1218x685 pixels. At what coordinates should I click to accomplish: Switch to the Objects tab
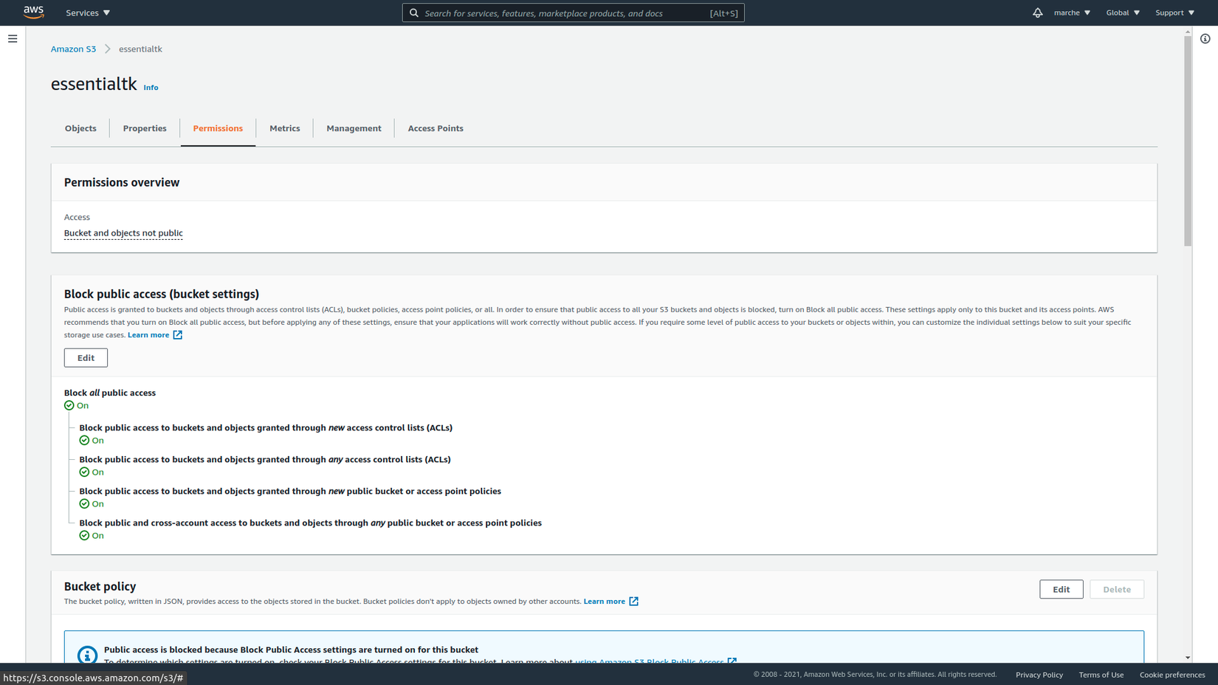[80, 128]
